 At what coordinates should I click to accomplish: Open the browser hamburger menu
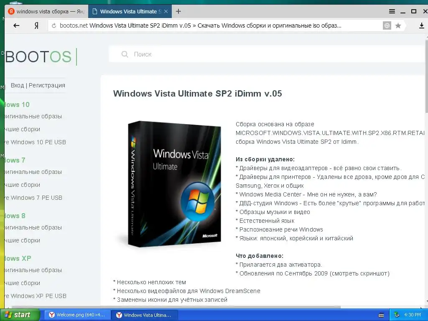pyautogui.click(x=392, y=11)
